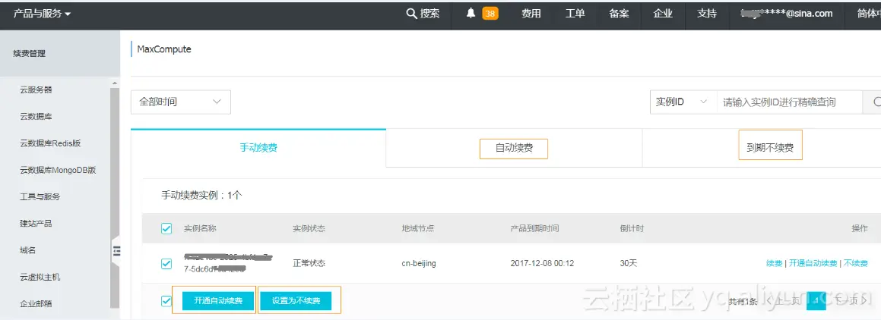Click the 正常状态 status cell
Screen dimensions: 881x320
coord(309,263)
